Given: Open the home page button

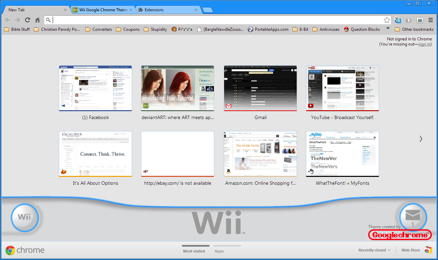Looking at the screenshot, I should 38,20.
